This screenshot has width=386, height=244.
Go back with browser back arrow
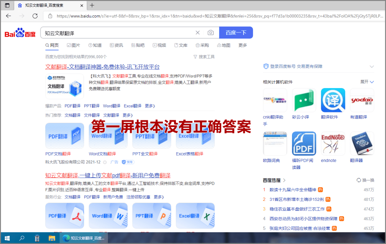click(x=9, y=16)
